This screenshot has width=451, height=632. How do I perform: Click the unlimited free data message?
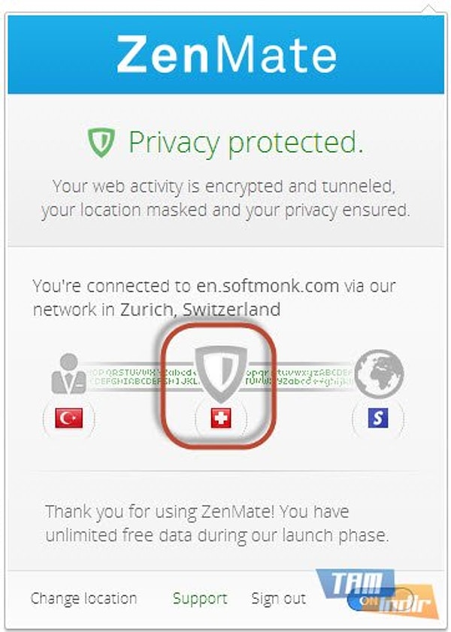click(x=216, y=524)
